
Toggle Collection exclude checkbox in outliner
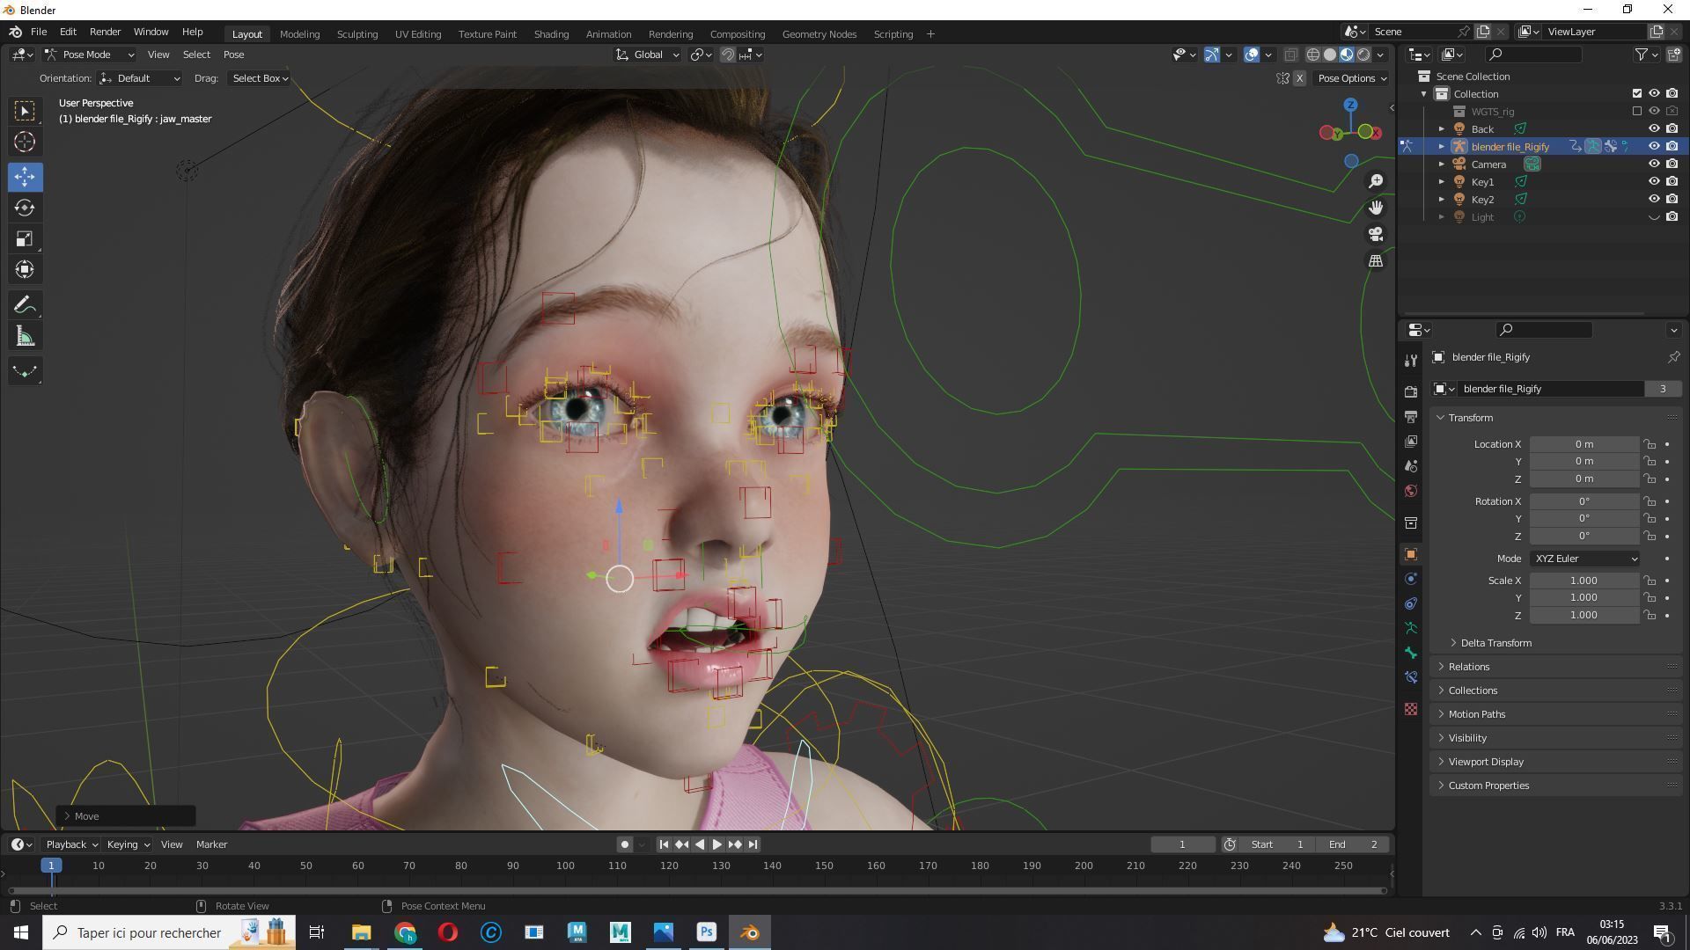click(1637, 93)
